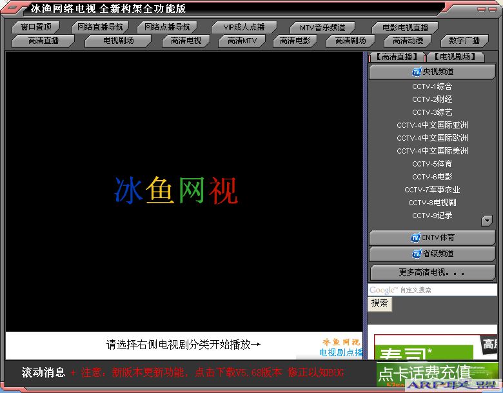This screenshot has height=393, width=503.
Task: Open 网络直播导航 tab
Action: point(100,27)
